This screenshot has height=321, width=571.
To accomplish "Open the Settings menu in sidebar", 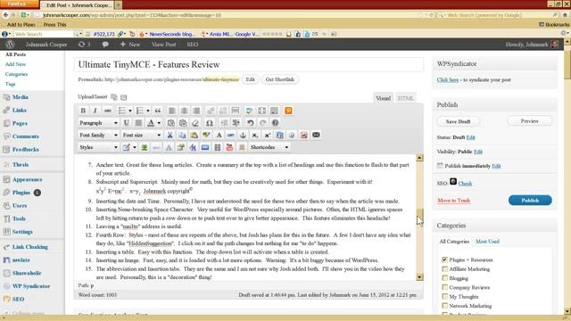I will point(22,232).
